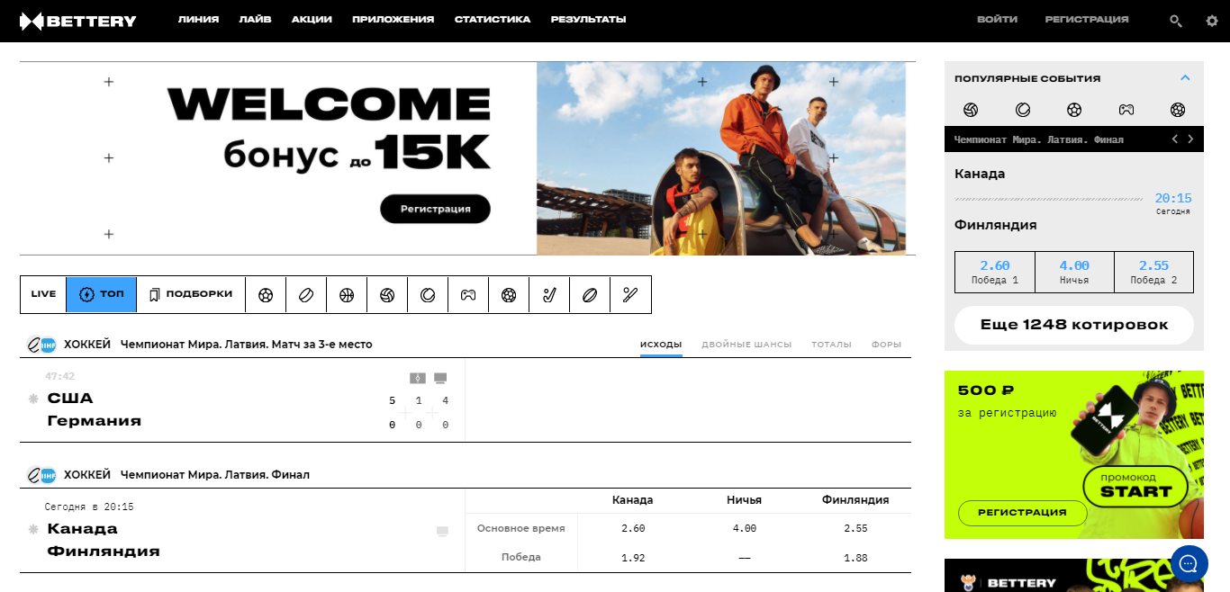
Task: Open settings via the gear icon
Action: click(1212, 21)
